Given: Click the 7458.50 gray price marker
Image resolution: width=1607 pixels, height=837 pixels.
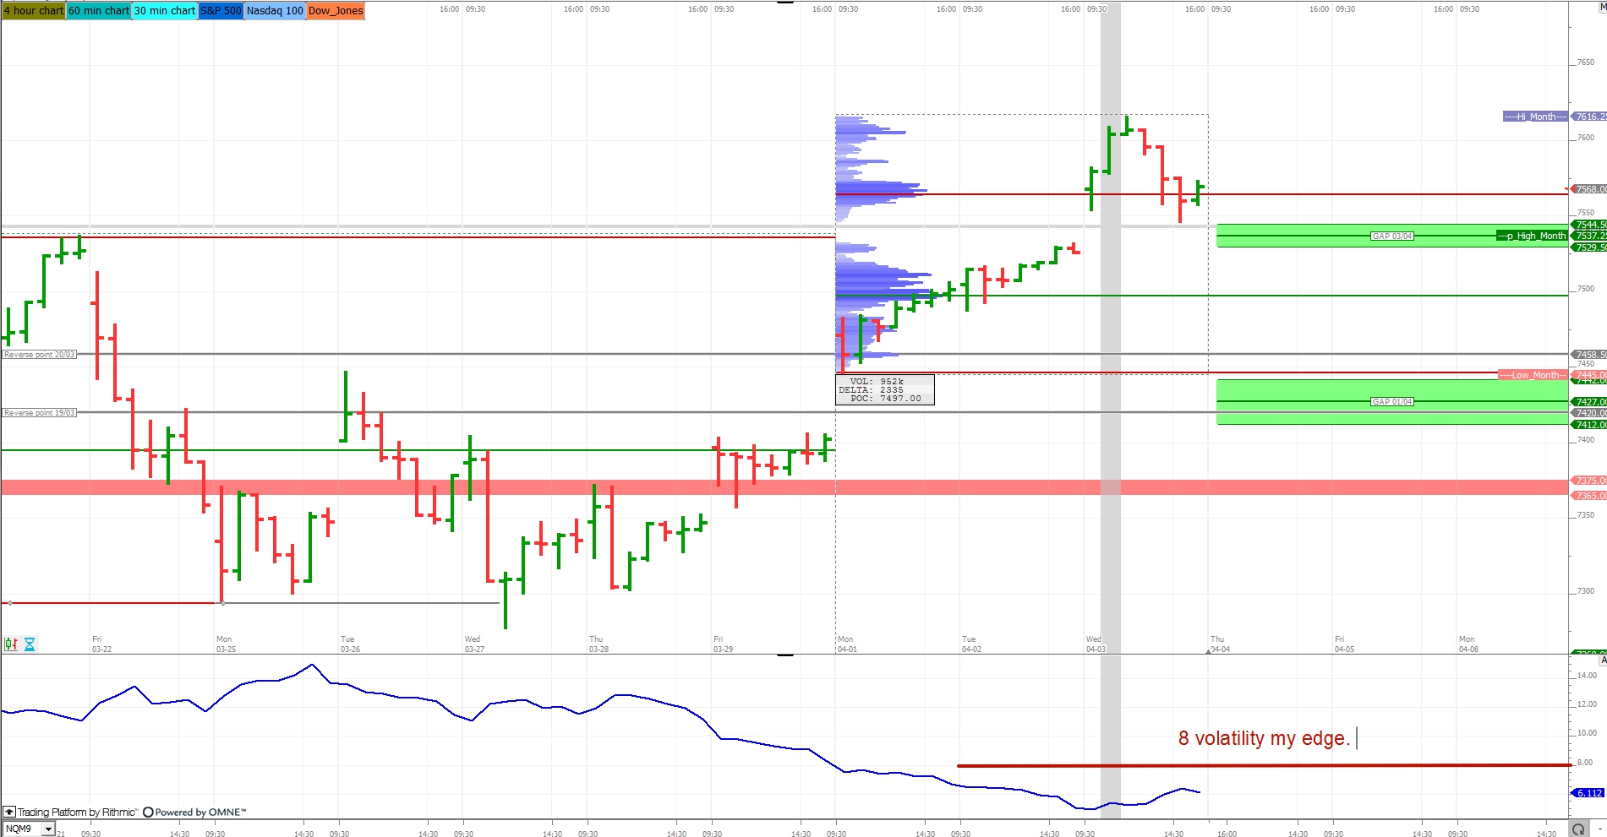Looking at the screenshot, I should click(x=1589, y=355).
